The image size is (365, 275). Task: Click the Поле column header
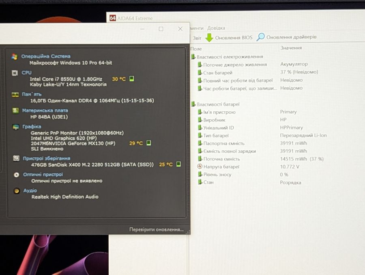point(196,49)
